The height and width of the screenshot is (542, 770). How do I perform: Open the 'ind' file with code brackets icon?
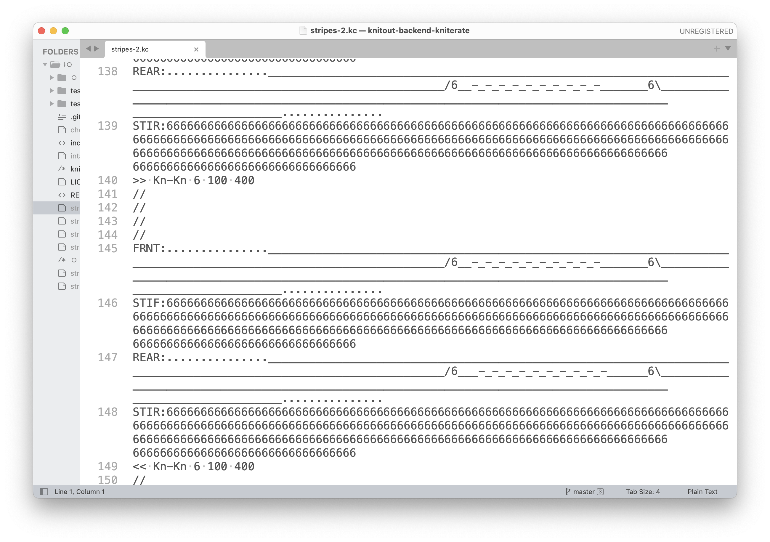click(x=75, y=143)
